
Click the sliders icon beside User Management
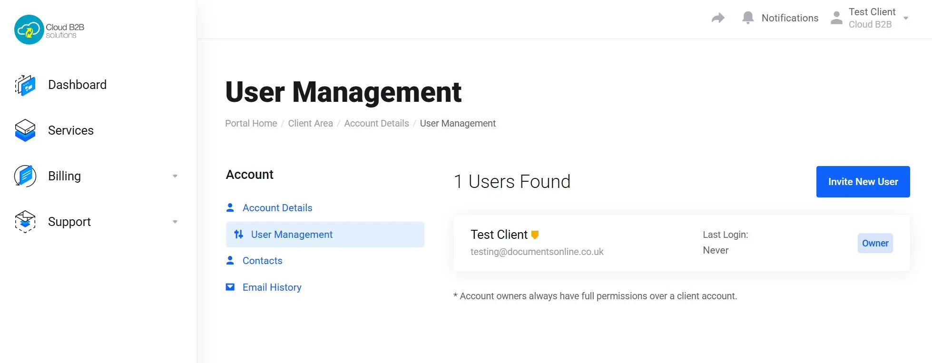[239, 234]
